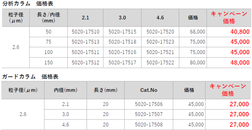Screen dimensions: 252x130
Task: Select catalog number 5020-17518
Action: [122, 42]
